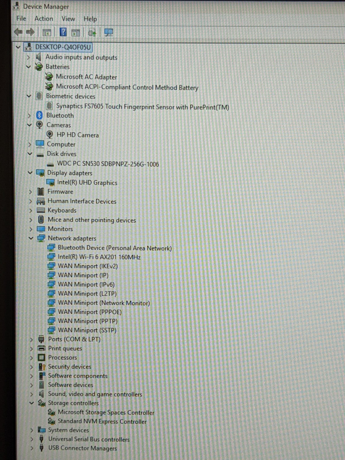Click the Show/Hide Console Tree toolbar icon

point(47,32)
